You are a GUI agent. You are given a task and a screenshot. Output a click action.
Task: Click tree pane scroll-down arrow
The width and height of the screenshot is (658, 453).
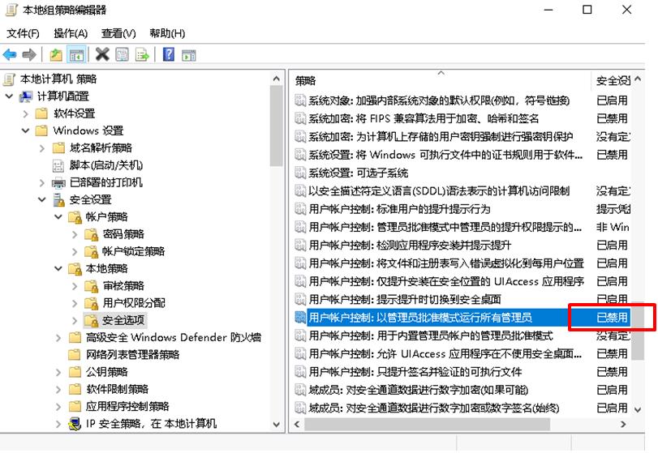(x=276, y=424)
